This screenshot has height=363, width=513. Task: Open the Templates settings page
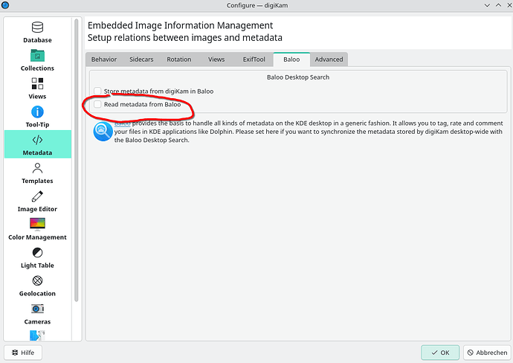coord(37,173)
